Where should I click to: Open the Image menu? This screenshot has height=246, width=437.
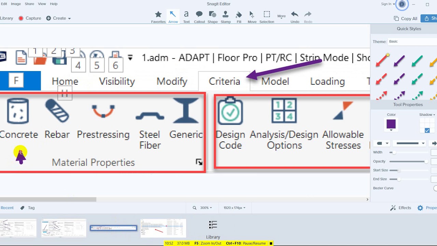pyautogui.click(x=16, y=4)
